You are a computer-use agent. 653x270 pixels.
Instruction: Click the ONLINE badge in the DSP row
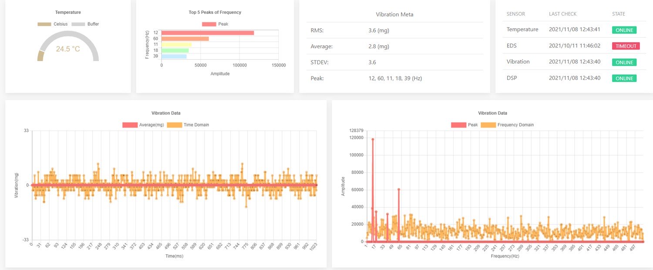[624, 78]
